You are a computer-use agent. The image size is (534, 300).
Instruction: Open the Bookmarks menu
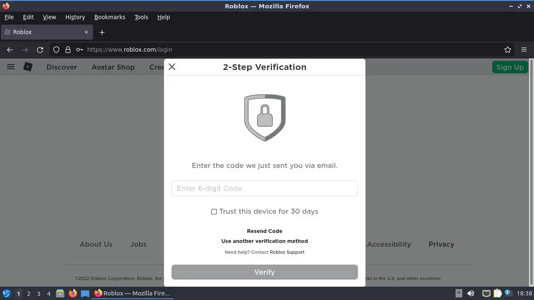110,17
